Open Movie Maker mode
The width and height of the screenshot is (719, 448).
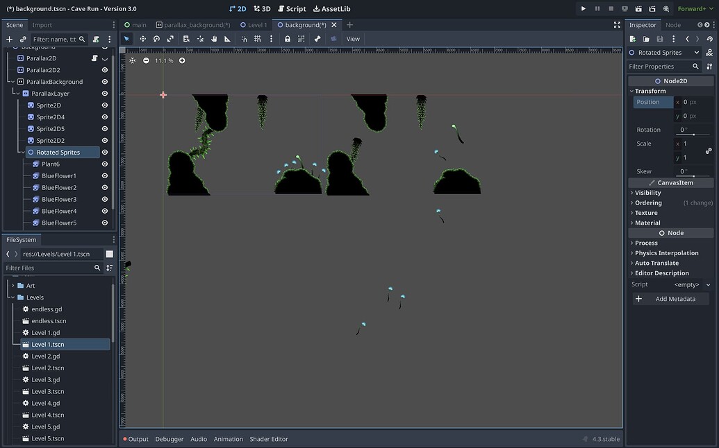pos(666,9)
